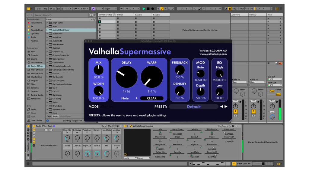Viewport: 309px width, 171px height.
Task: Select Instruments collection in browser
Action: click(x=37, y=23)
